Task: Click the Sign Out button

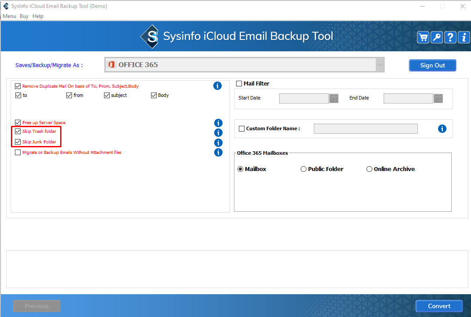Action: (432, 65)
